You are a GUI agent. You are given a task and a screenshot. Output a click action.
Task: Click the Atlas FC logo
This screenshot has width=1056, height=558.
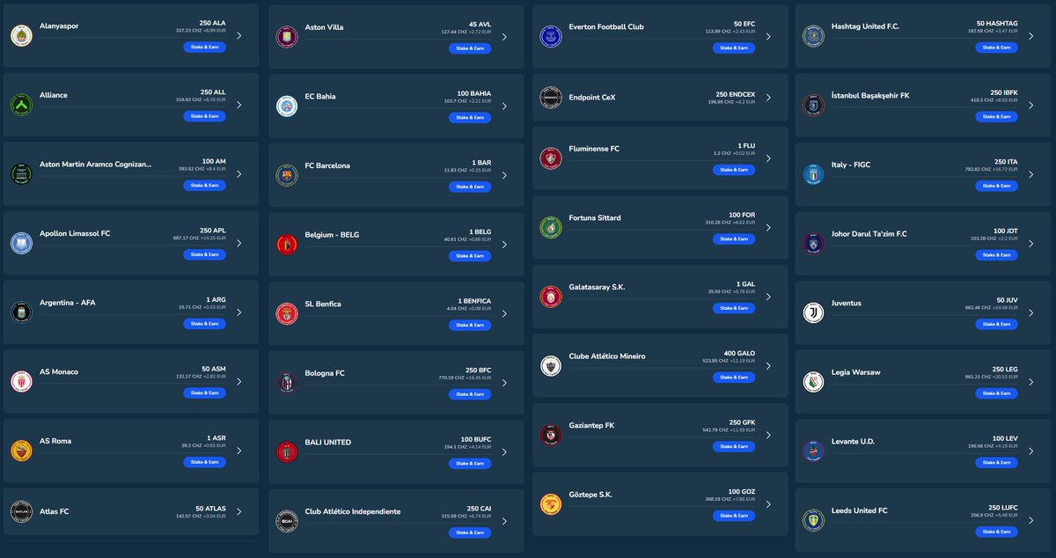coord(21,511)
